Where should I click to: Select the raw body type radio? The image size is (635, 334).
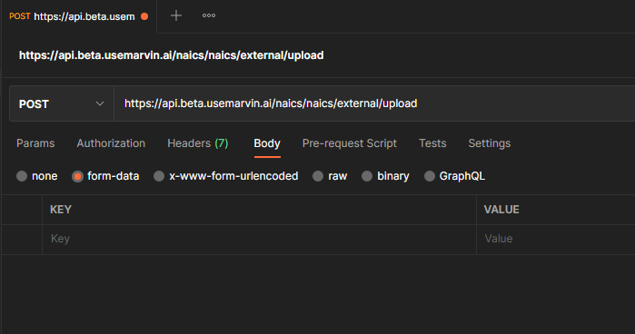click(x=318, y=176)
